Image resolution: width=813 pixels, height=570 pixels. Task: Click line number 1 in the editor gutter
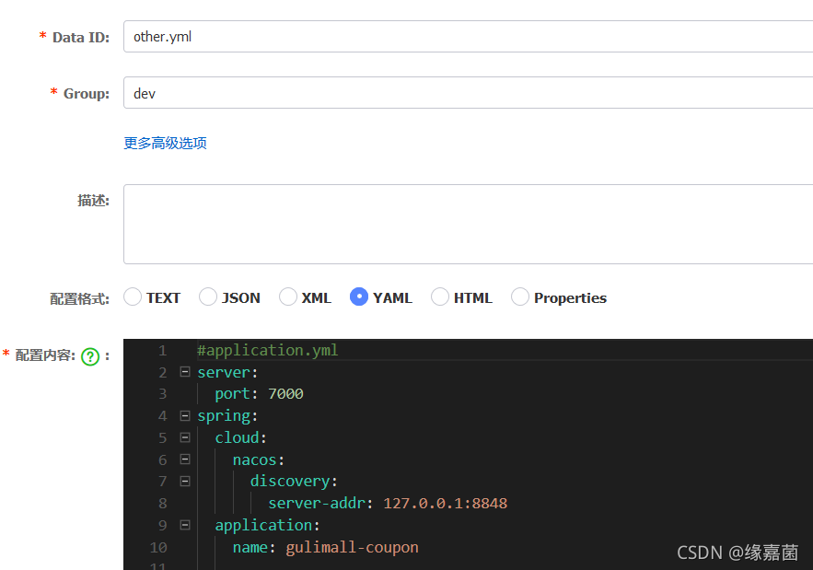(163, 351)
